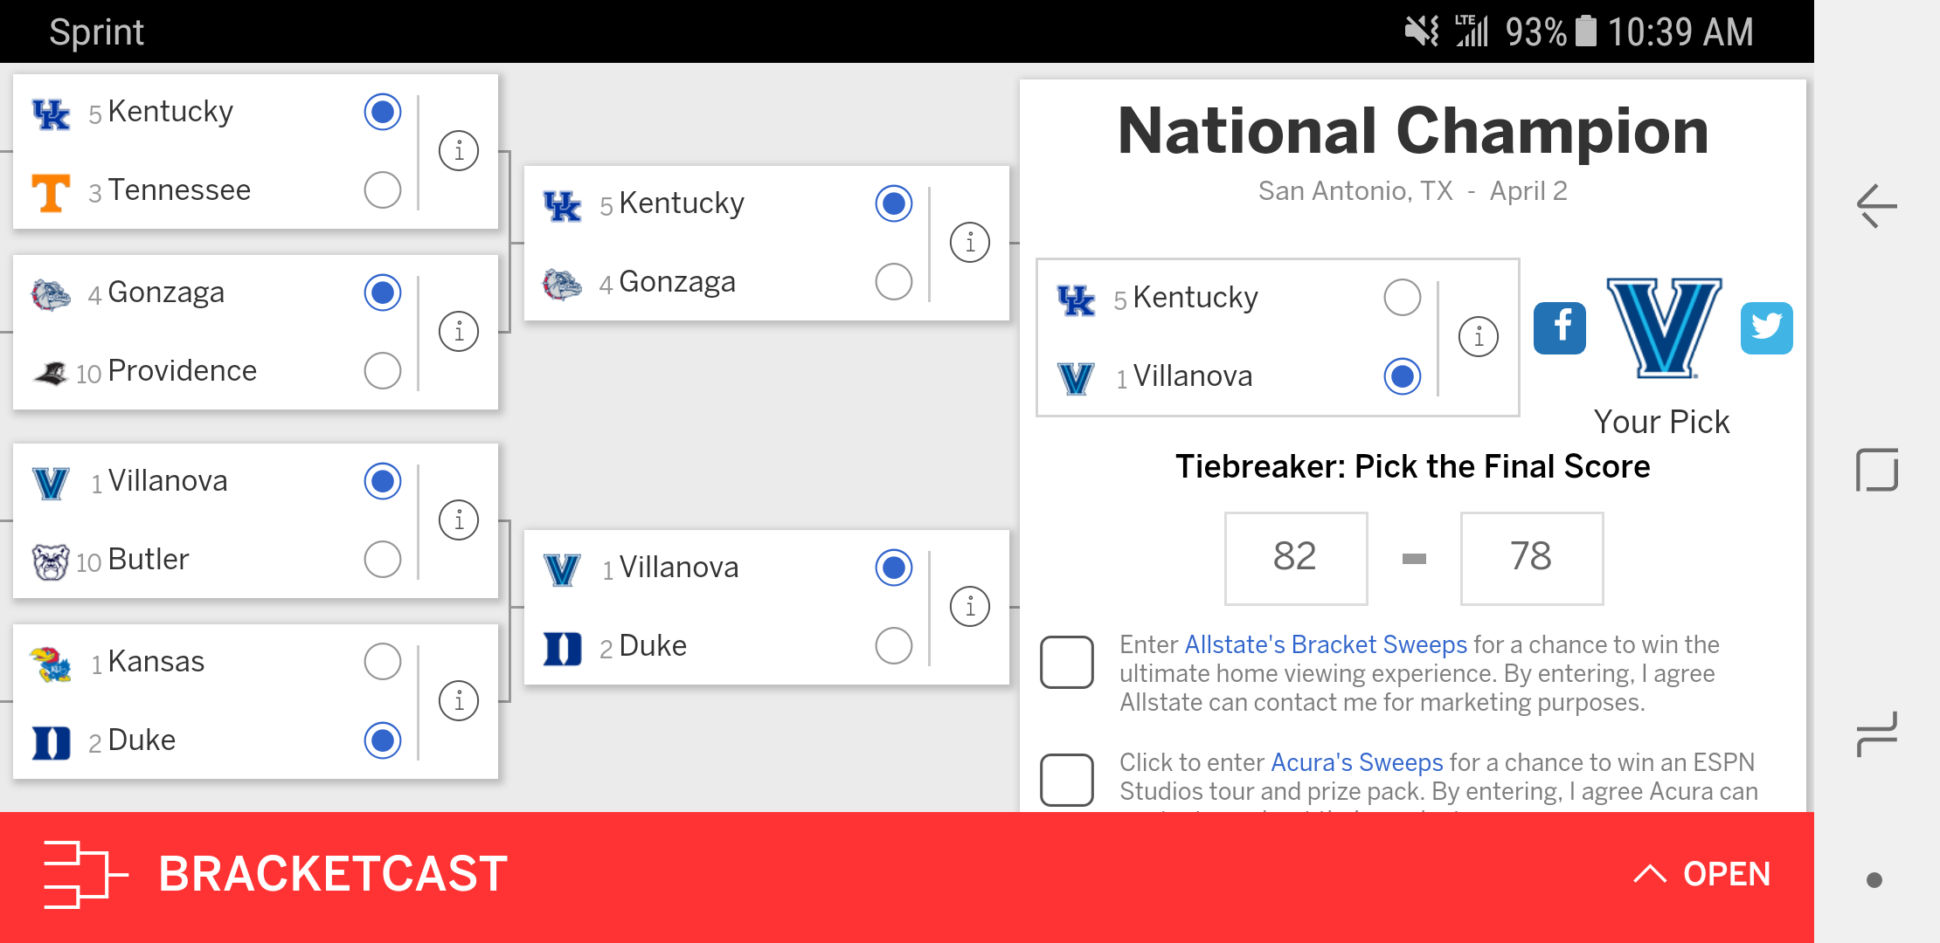Check the Allstate Bracket Sweeps box
1940x943 pixels.
click(1067, 663)
